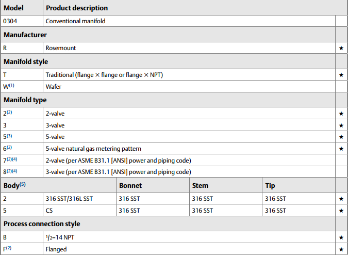Image resolution: width=348 pixels, height=255 pixels.
Task: Open footnote 1 next to code W
Action: [x=12, y=86]
